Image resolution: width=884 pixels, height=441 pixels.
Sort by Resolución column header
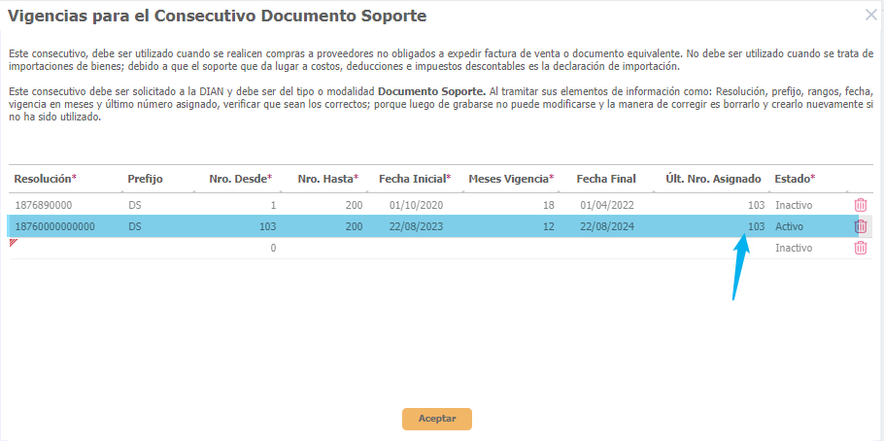coord(45,180)
